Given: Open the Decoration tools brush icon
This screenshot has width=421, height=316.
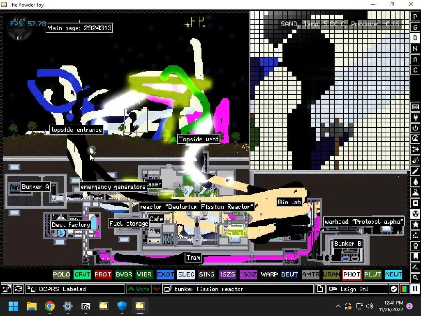Looking at the screenshot, I should pyautogui.click(x=415, y=267).
